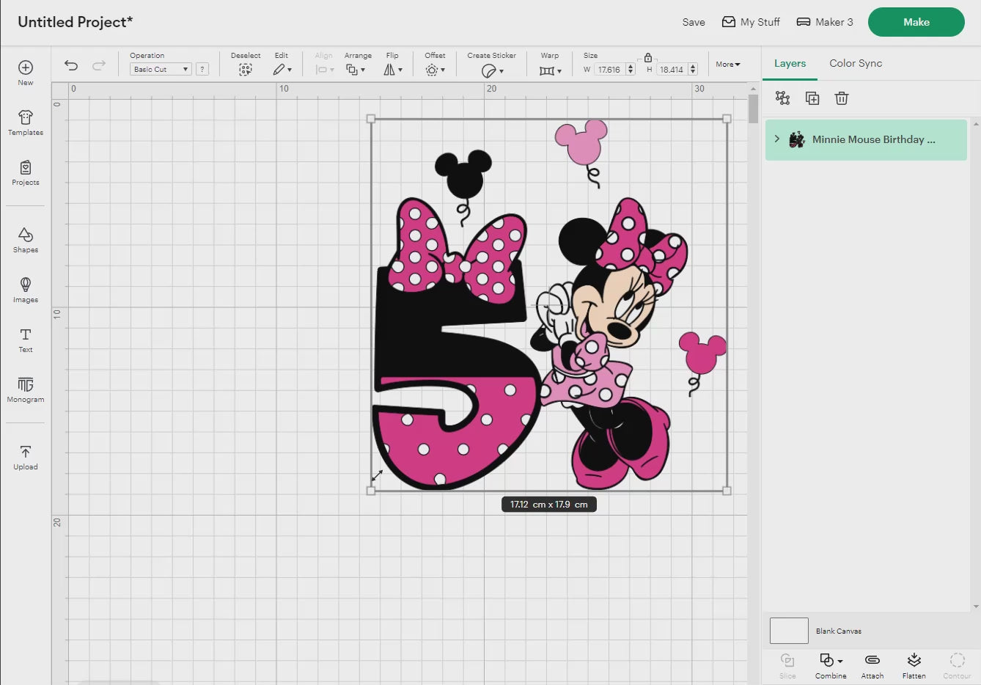
Task: Click the Undo arrow
Action: click(x=71, y=65)
